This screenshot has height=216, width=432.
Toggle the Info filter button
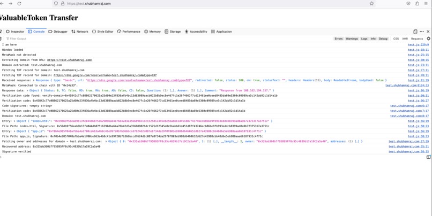[x=373, y=38]
